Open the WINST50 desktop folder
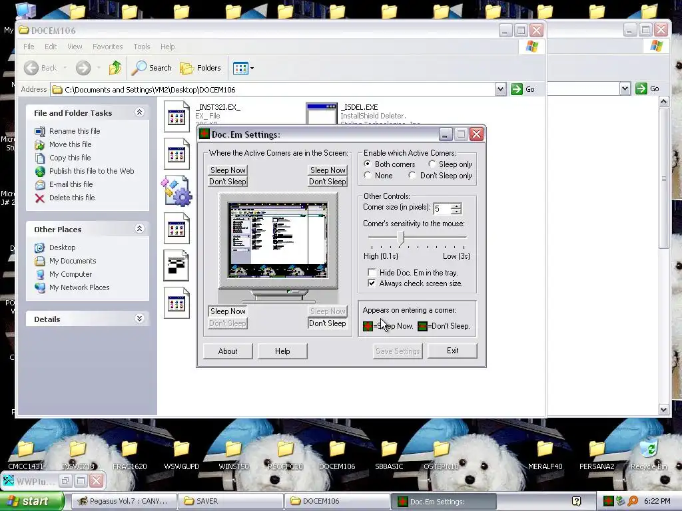682x511 pixels. (233, 455)
